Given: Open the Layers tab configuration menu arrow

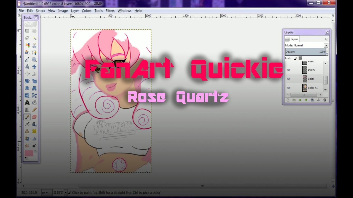Looking at the screenshot, I should point(327,39).
